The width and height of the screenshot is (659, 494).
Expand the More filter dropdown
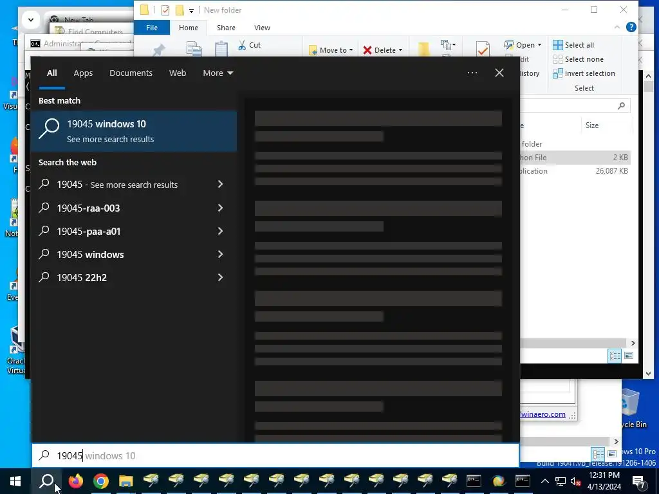(x=218, y=73)
